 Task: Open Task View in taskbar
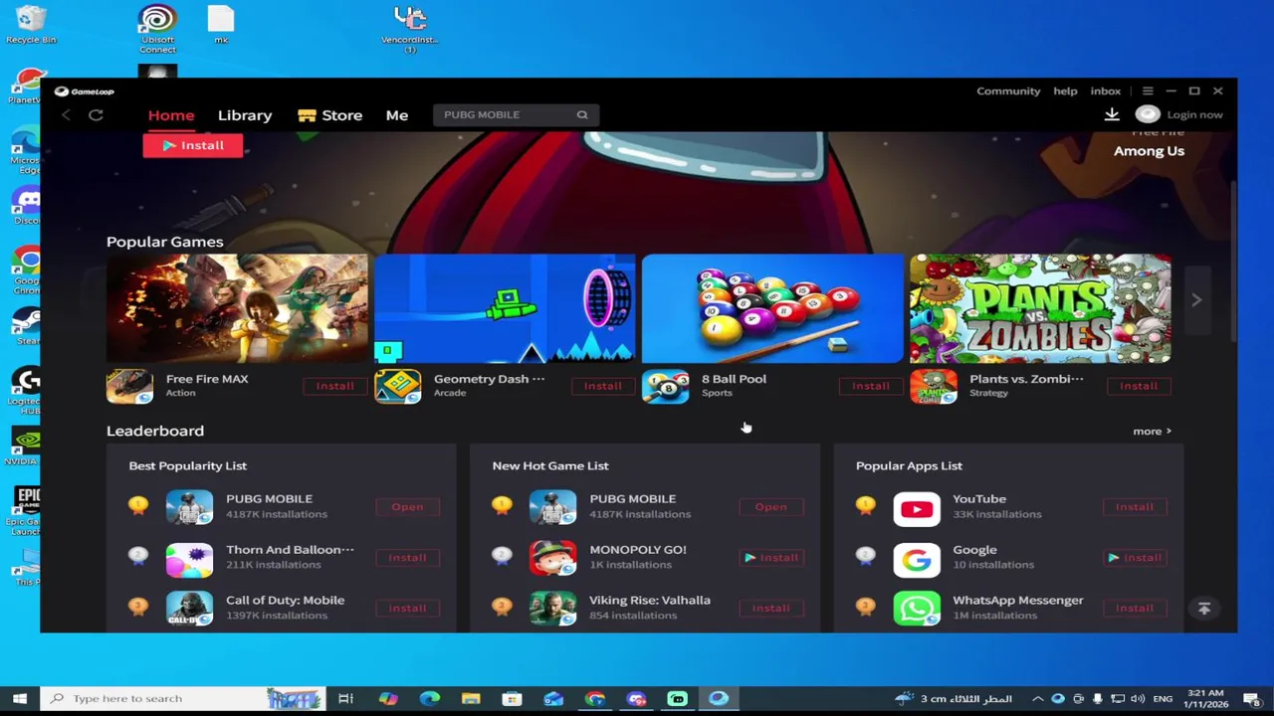point(345,698)
